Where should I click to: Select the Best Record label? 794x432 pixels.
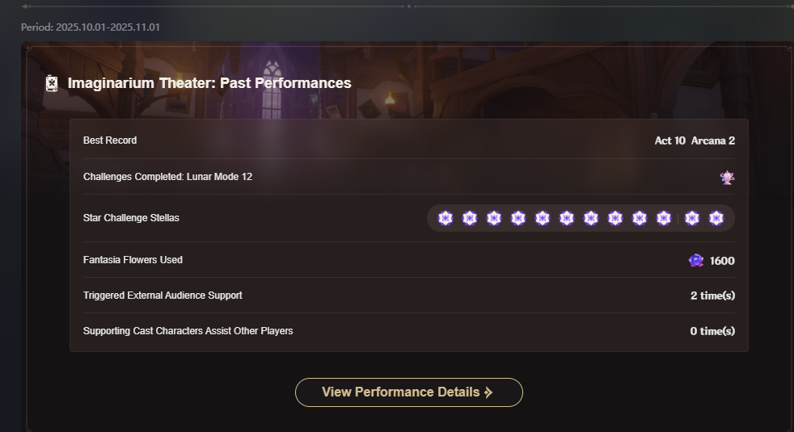click(x=110, y=141)
